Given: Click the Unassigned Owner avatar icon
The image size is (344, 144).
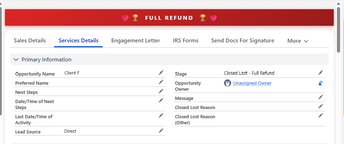Looking at the screenshot, I should pyautogui.click(x=228, y=83).
